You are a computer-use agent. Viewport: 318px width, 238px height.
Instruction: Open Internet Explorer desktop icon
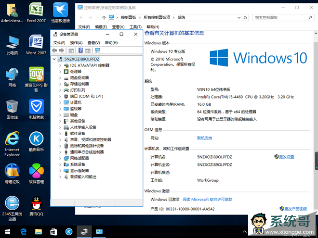click(12, 144)
